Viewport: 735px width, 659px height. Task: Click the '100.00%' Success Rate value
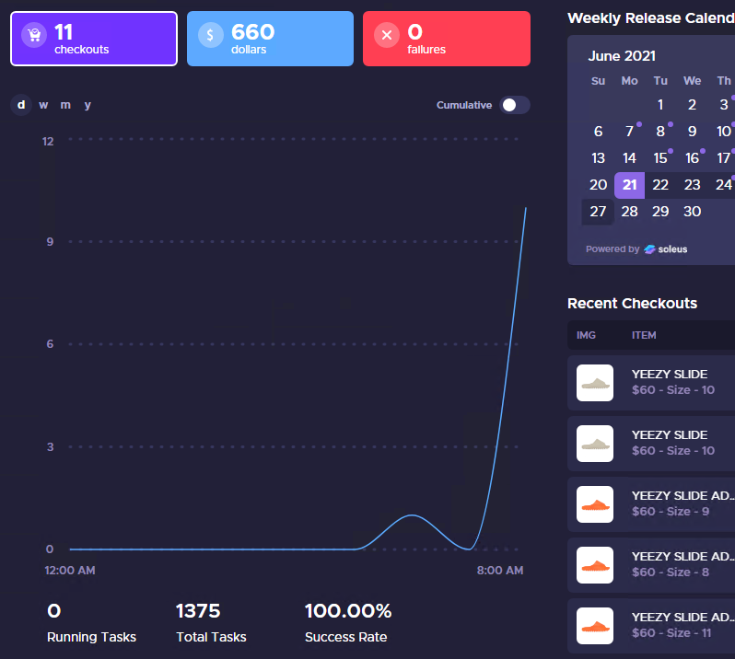point(348,611)
